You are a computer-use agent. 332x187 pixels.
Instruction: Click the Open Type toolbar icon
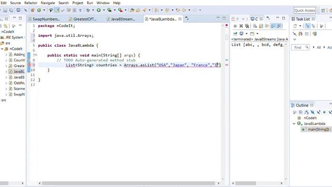click(x=132, y=10)
